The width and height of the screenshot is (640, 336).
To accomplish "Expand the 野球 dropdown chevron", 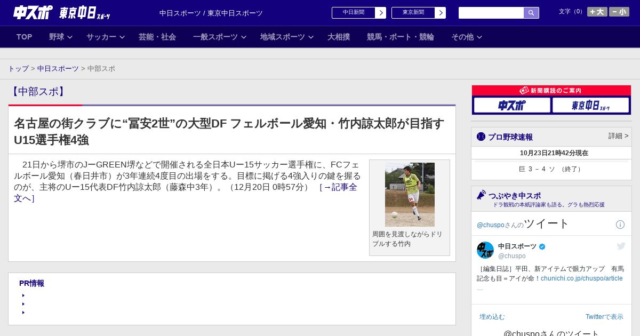I will click(70, 37).
